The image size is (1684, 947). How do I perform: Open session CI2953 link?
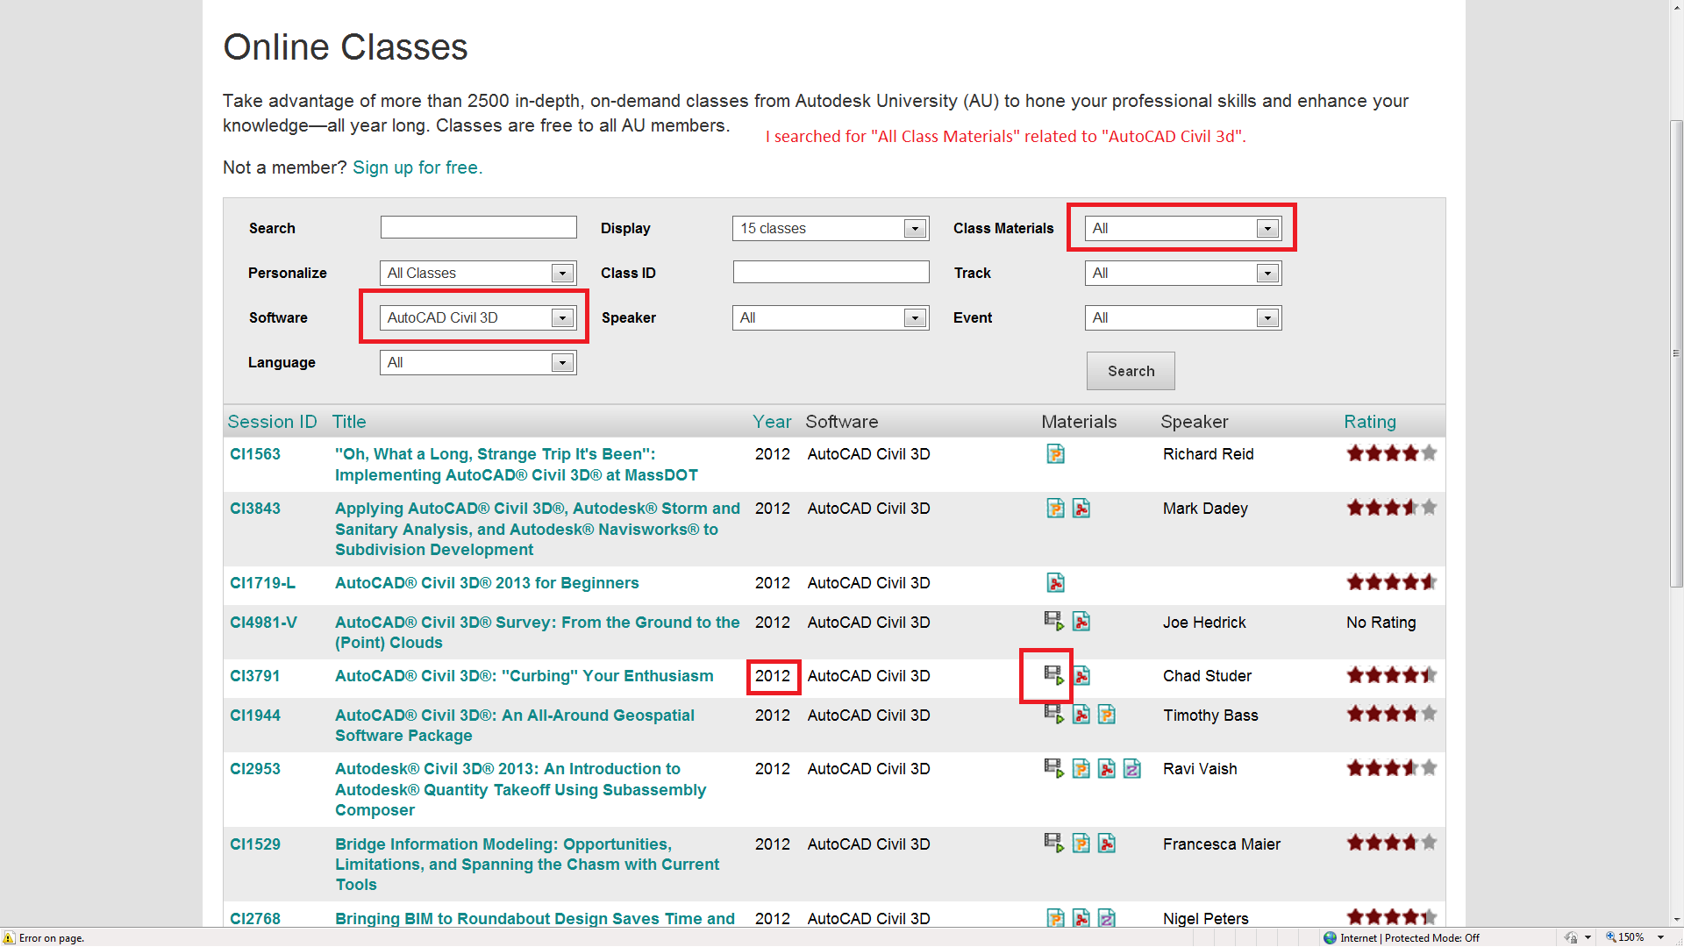pos(255,769)
